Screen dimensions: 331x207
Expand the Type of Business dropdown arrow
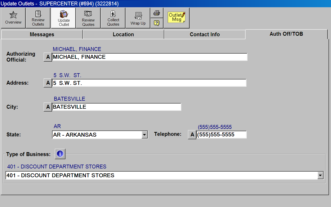tap(320, 175)
